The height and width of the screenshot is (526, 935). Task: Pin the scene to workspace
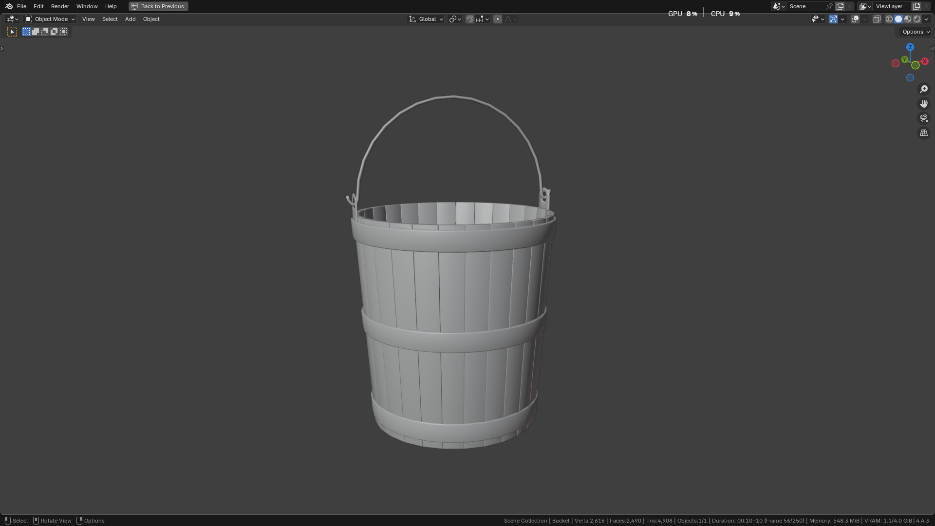829,6
